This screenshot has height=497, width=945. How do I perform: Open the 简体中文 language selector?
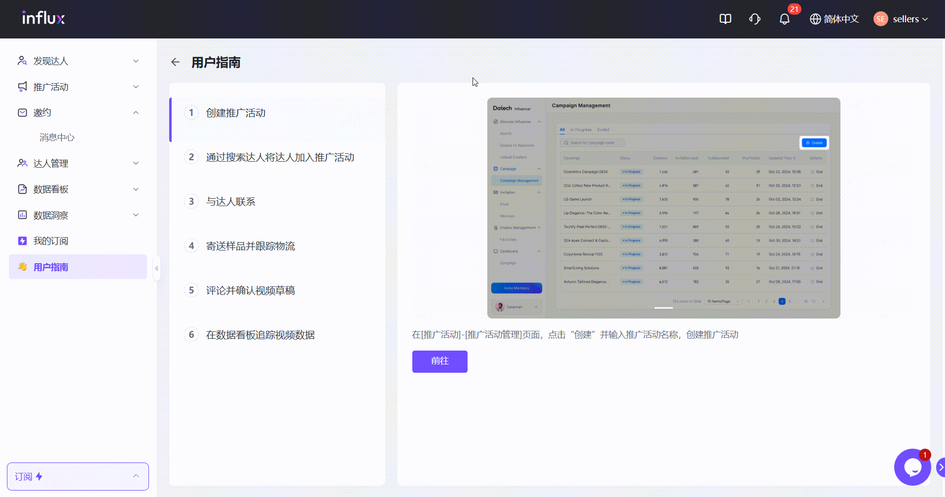(x=835, y=19)
